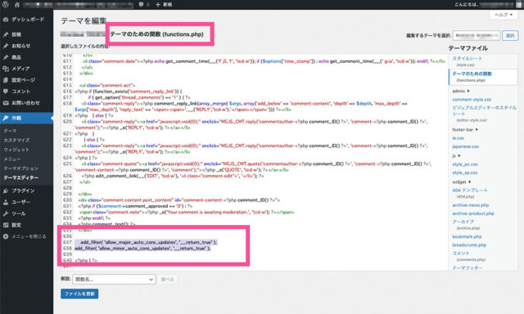Click the pin icon beside 商品
The height and width of the screenshot is (314, 524).
pyautogui.click(x=6, y=57)
